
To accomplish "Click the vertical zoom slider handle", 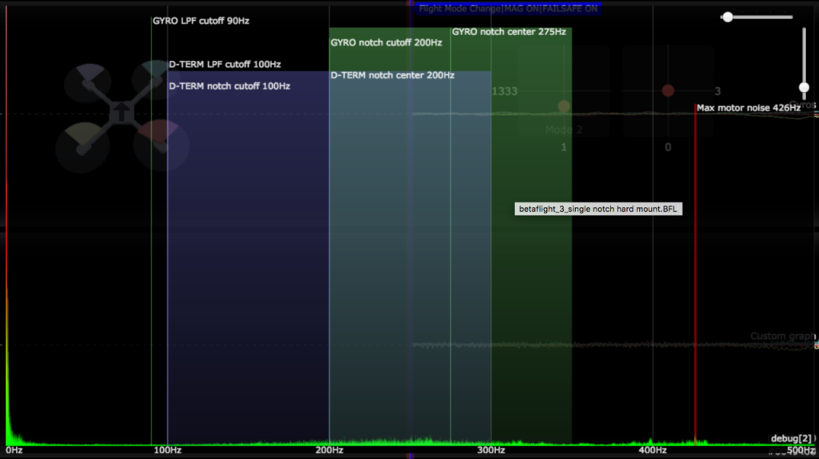I will (804, 87).
